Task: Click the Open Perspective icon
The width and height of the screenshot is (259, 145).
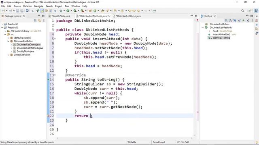Action: (250, 11)
